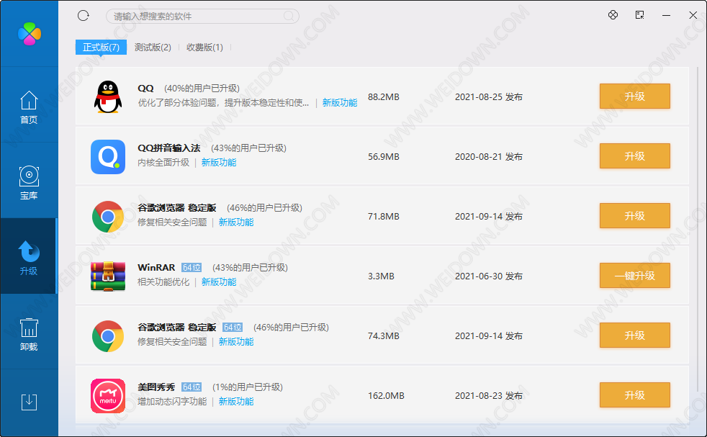Switch to the 正式版(7) tab
The height and width of the screenshot is (437, 707).
pyautogui.click(x=101, y=47)
